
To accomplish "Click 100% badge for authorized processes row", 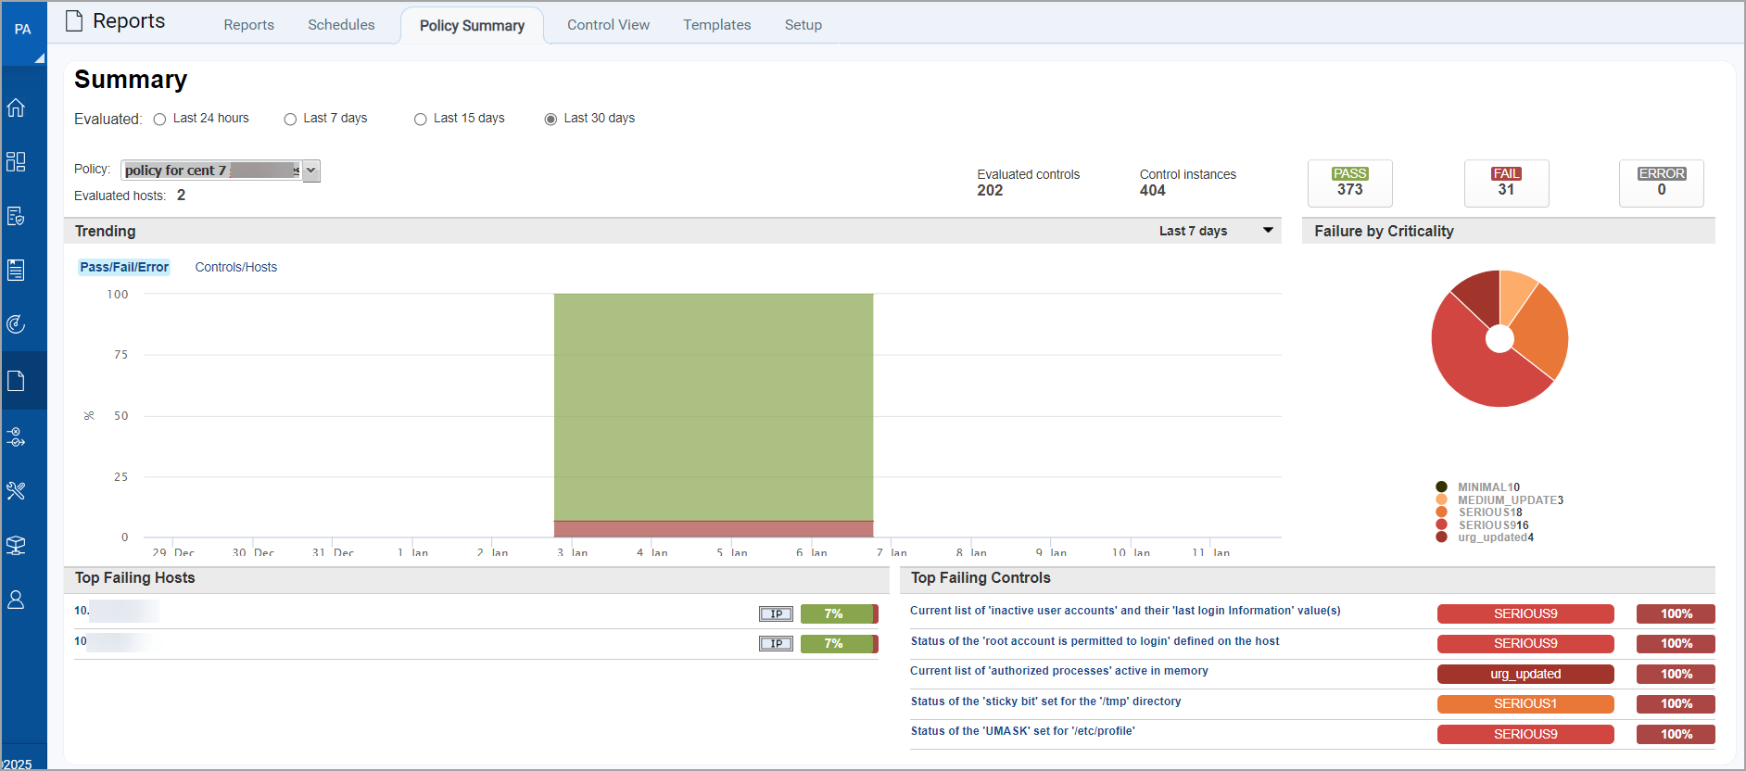I will pos(1676,674).
